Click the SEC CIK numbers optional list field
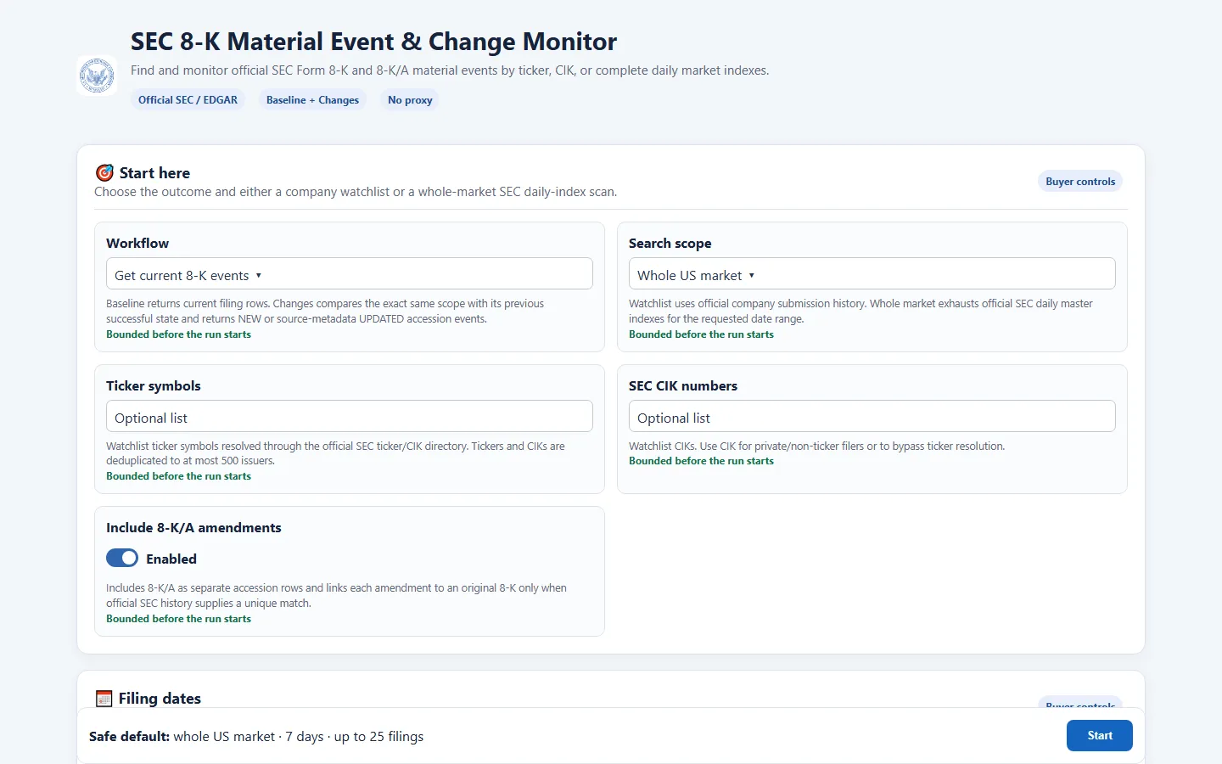The height and width of the screenshot is (764, 1222). click(x=872, y=416)
